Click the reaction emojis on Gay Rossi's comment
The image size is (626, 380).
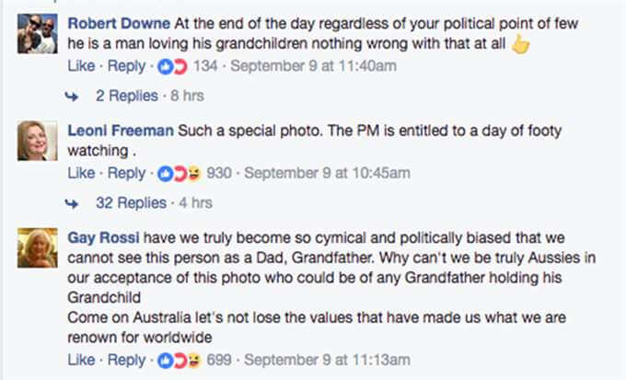[179, 360]
